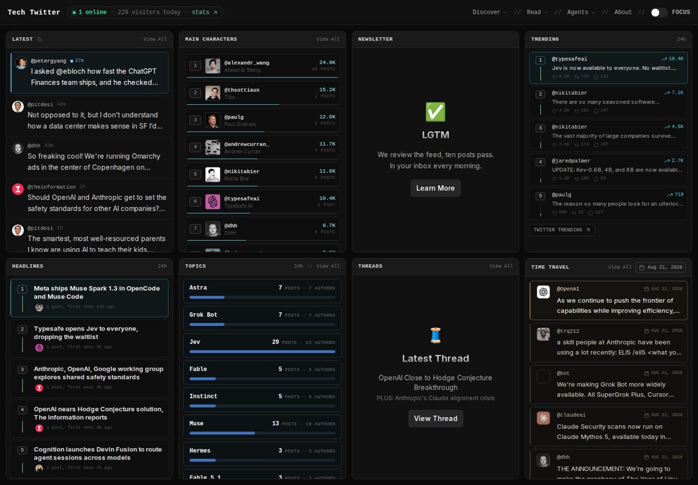Click @andrewcurran_ avatar image
This screenshot has width=698, height=485.
[x=213, y=147]
